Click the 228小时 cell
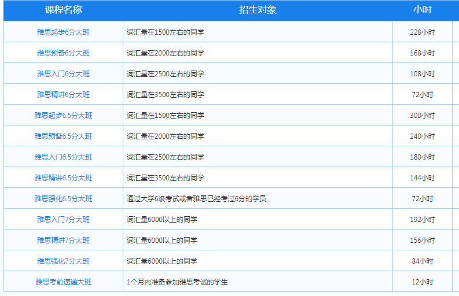Screen dimensions: 459x296 tap(422, 32)
